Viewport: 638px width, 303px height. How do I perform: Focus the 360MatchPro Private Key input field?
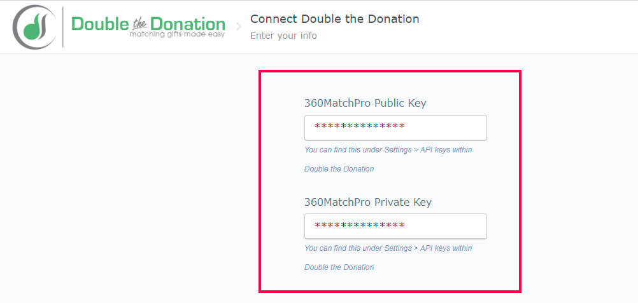tap(395, 226)
